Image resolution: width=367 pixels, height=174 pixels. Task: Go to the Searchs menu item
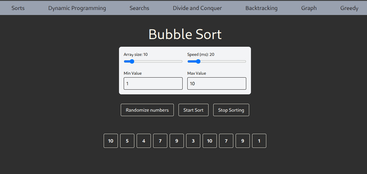point(139,8)
